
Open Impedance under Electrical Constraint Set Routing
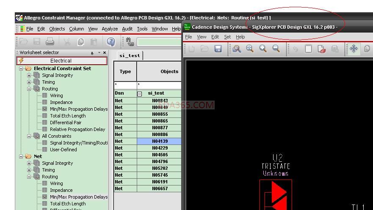[x=61, y=102]
